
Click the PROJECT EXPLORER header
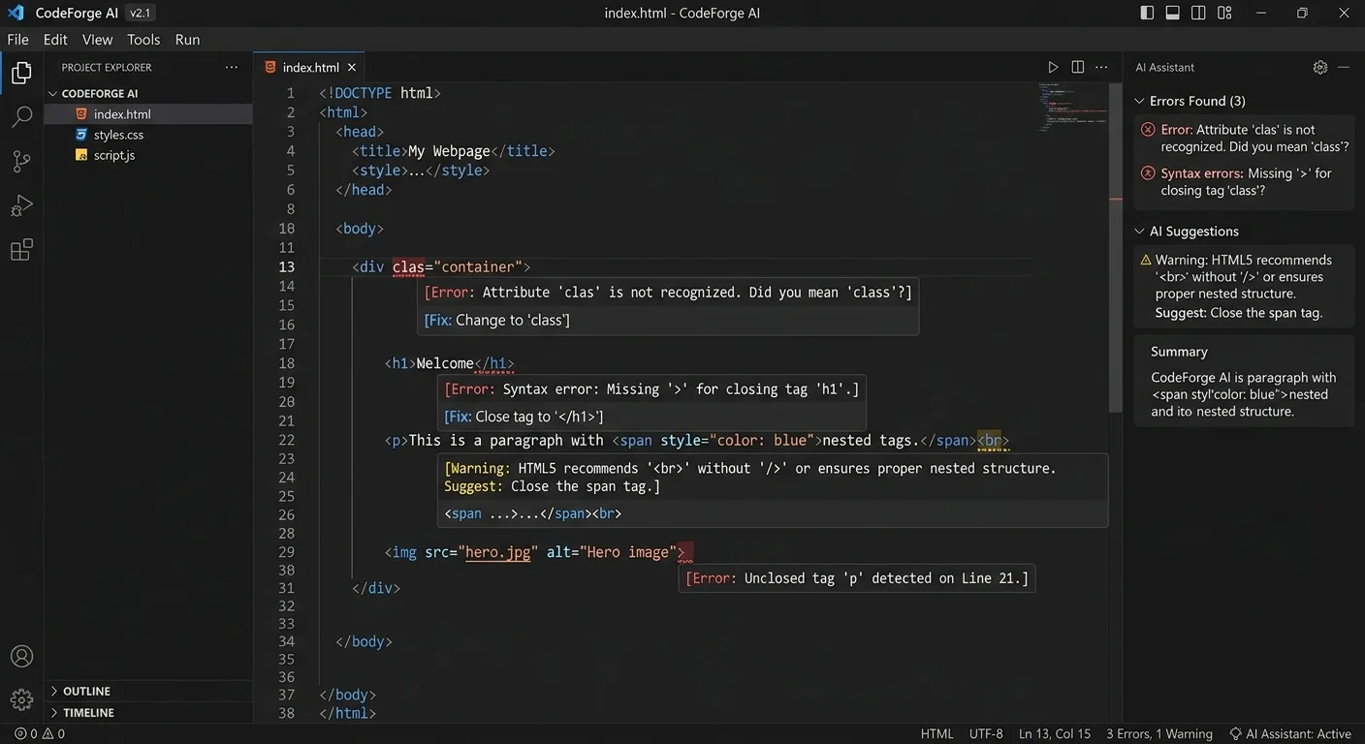tap(107, 67)
